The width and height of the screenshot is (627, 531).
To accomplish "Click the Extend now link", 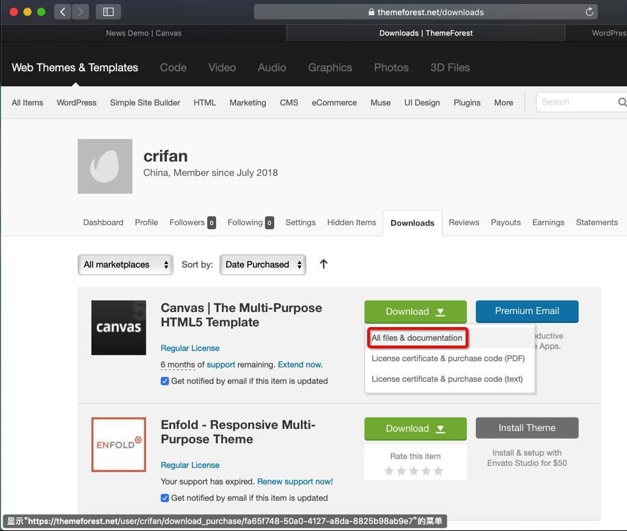I will click(300, 365).
